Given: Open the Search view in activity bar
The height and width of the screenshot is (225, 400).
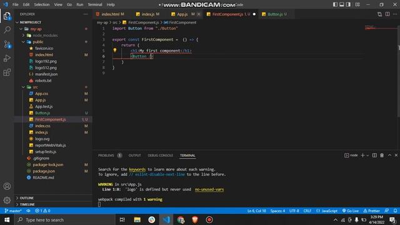Looking at the screenshot, I should click(7, 30).
